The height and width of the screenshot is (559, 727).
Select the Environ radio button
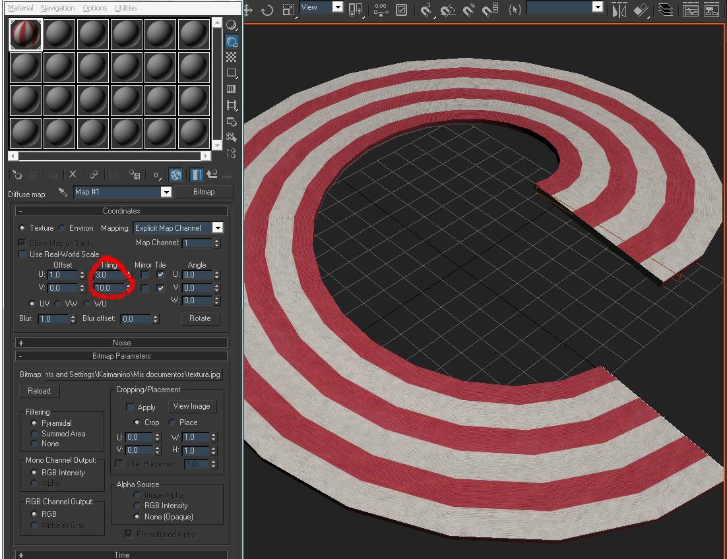[x=62, y=228]
